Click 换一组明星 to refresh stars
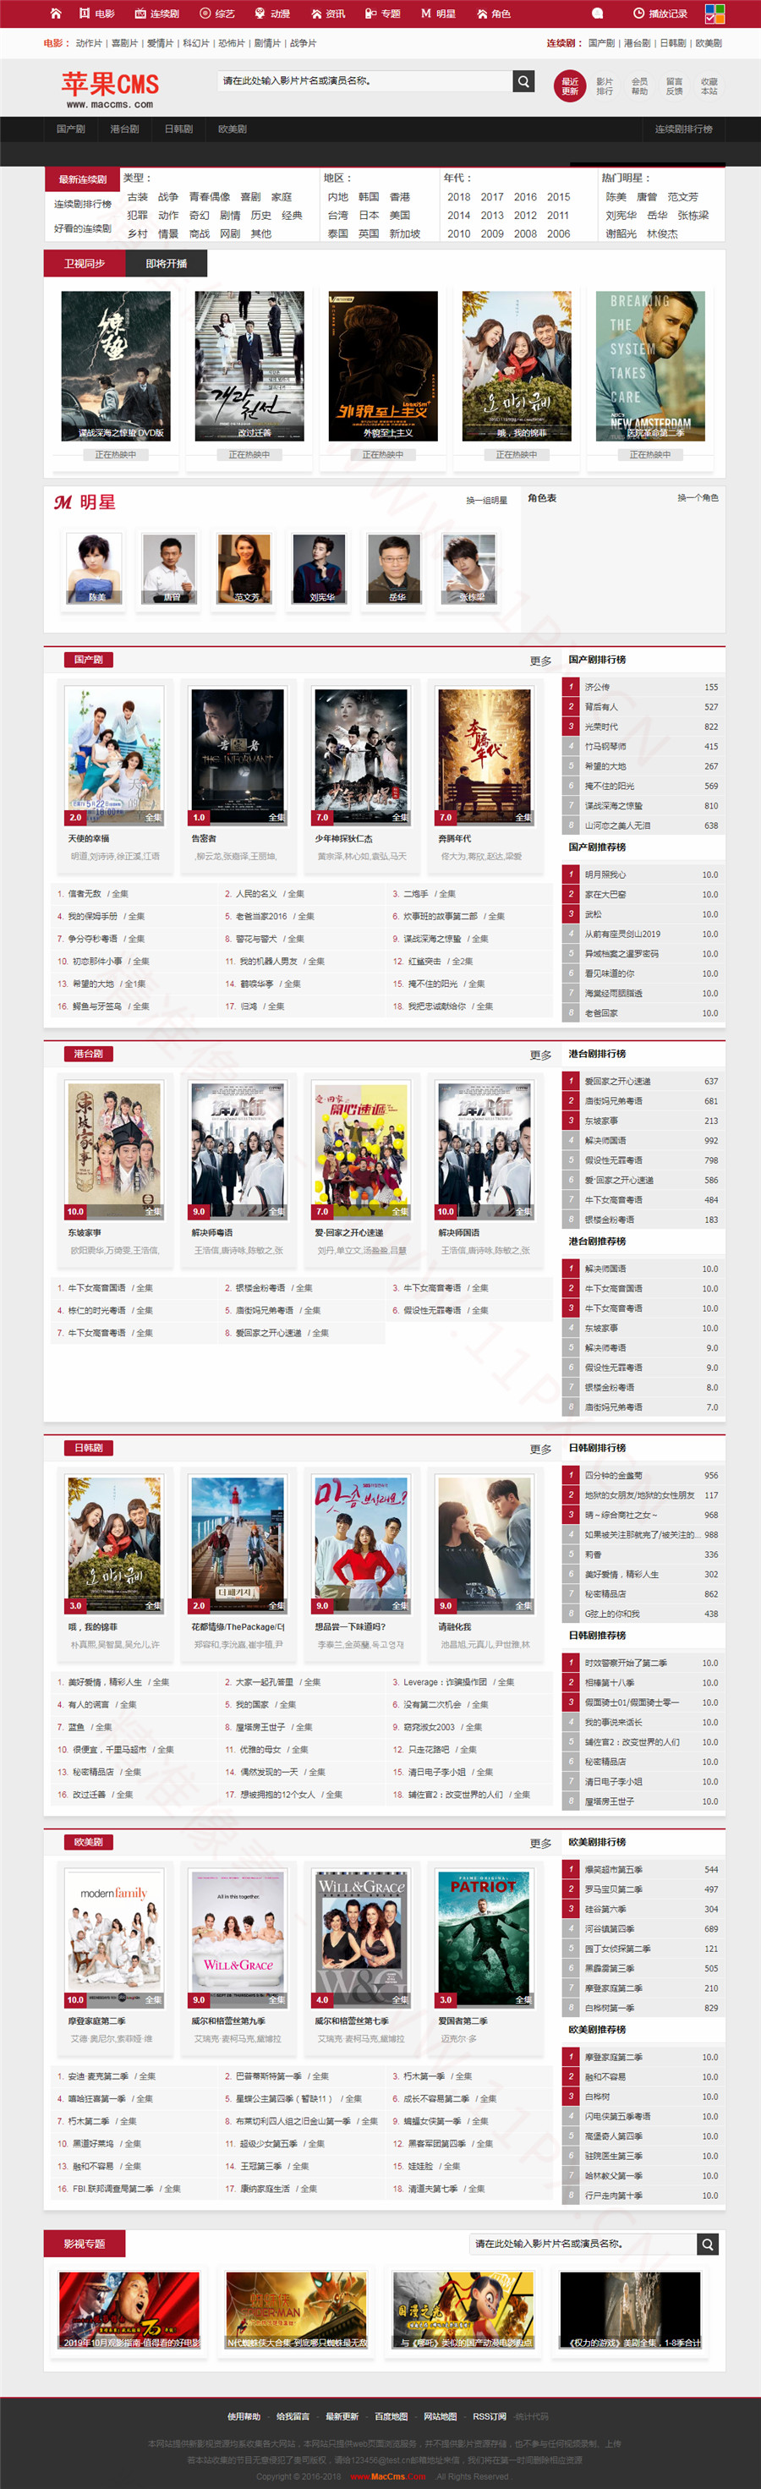Image resolution: width=761 pixels, height=2489 pixels. 487,501
